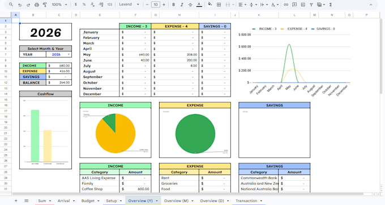This screenshot has height=205, width=385.
Task: Switch to the Budget sheet tab
Action: point(88,200)
